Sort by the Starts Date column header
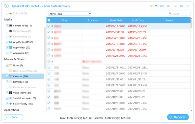Image resolution: width=195 pixels, height=124 pixels. click(116, 20)
